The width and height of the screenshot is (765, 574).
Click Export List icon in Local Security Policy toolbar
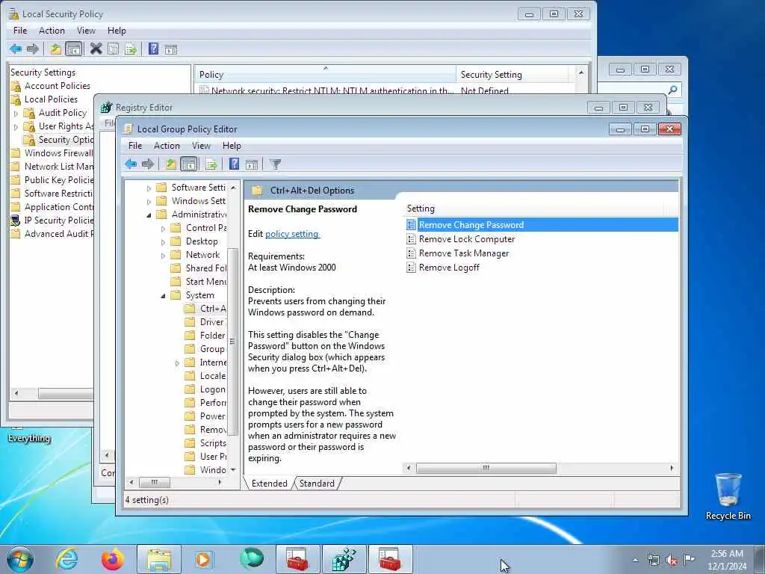tap(130, 49)
